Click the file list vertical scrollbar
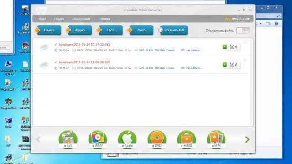Viewport: 292px width, 164px height. [x=251, y=82]
